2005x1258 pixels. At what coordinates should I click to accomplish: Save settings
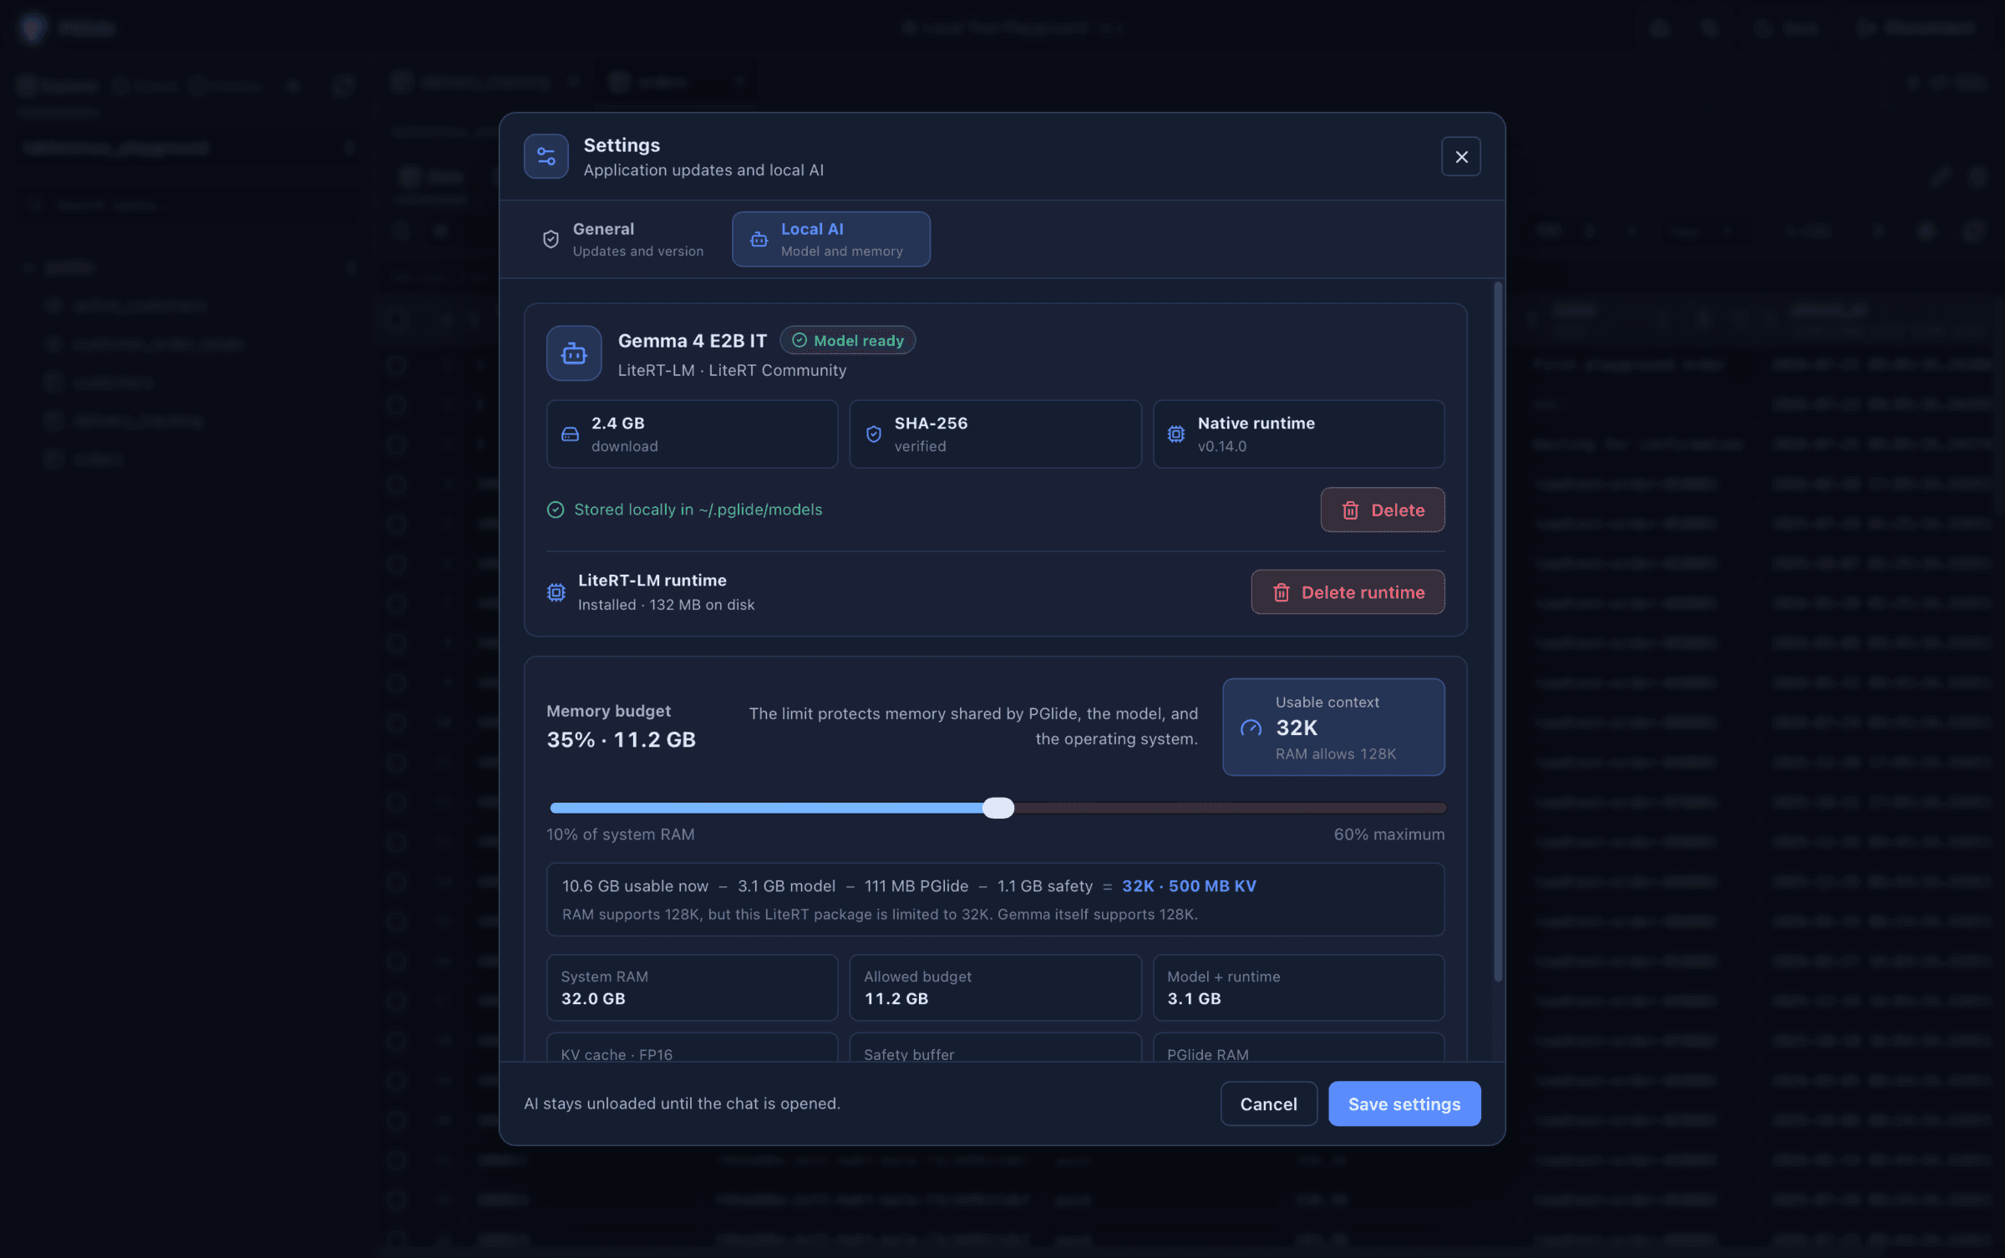(x=1404, y=1103)
